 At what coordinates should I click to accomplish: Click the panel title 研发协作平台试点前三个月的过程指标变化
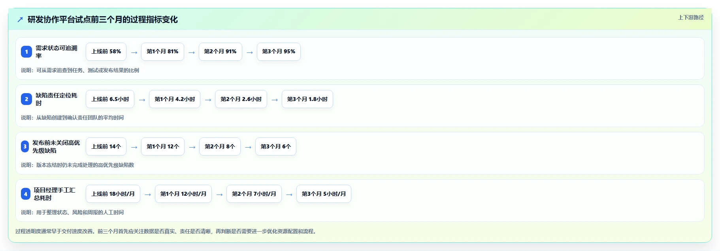[x=103, y=20]
